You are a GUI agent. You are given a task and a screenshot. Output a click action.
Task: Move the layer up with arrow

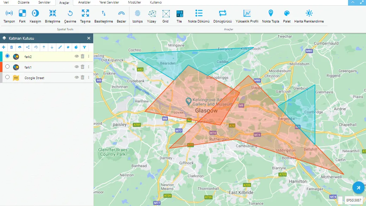coord(44,47)
